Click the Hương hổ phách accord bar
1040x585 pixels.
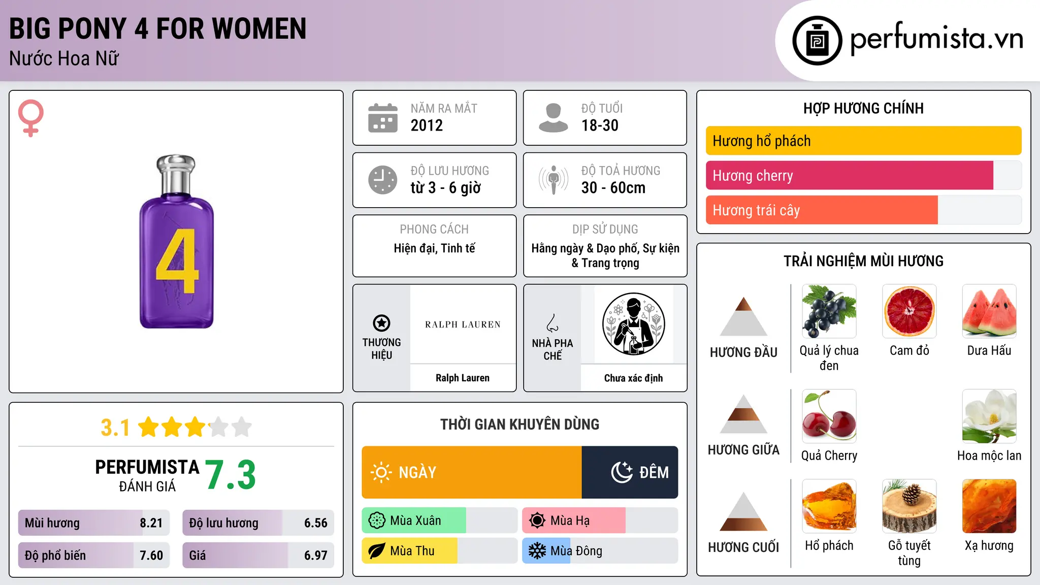click(x=863, y=141)
